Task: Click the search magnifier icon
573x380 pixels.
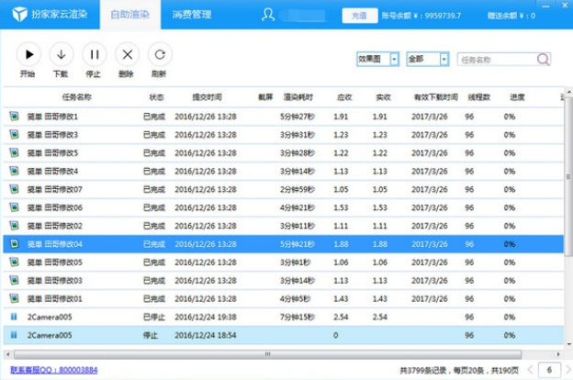Action: (543, 60)
